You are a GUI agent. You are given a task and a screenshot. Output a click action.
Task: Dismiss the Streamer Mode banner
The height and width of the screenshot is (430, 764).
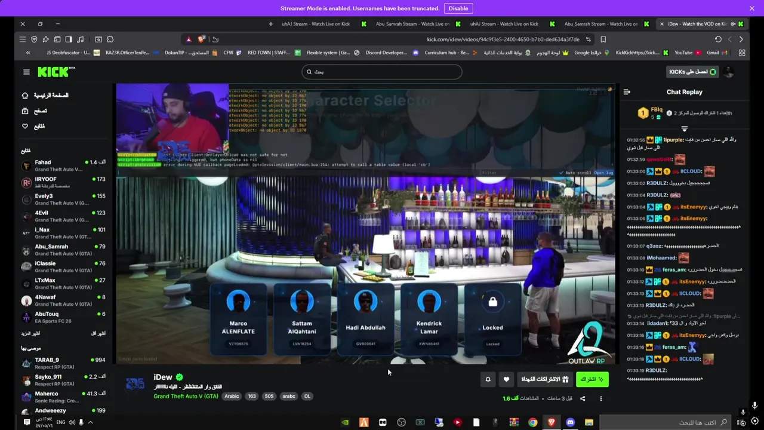[751, 8]
